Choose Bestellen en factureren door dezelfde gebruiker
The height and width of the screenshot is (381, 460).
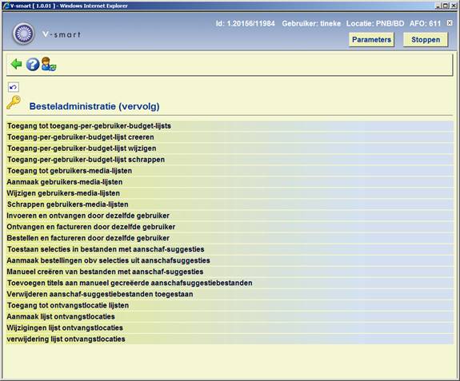pos(230,238)
